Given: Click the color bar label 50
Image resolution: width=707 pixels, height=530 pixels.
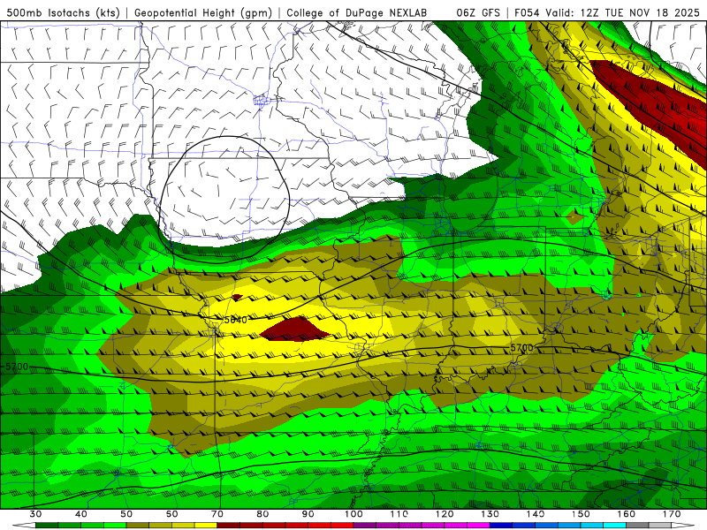Looking at the screenshot, I should [x=126, y=514].
